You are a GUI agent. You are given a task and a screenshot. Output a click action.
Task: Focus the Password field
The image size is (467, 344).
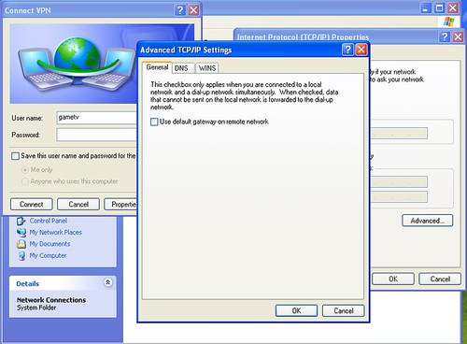click(97, 135)
